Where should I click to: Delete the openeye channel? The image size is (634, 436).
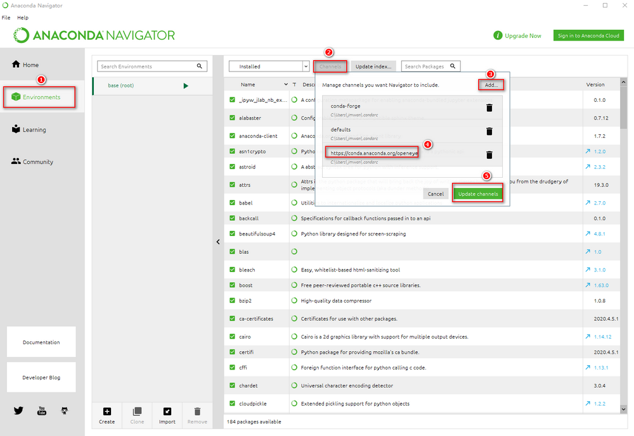(x=489, y=154)
